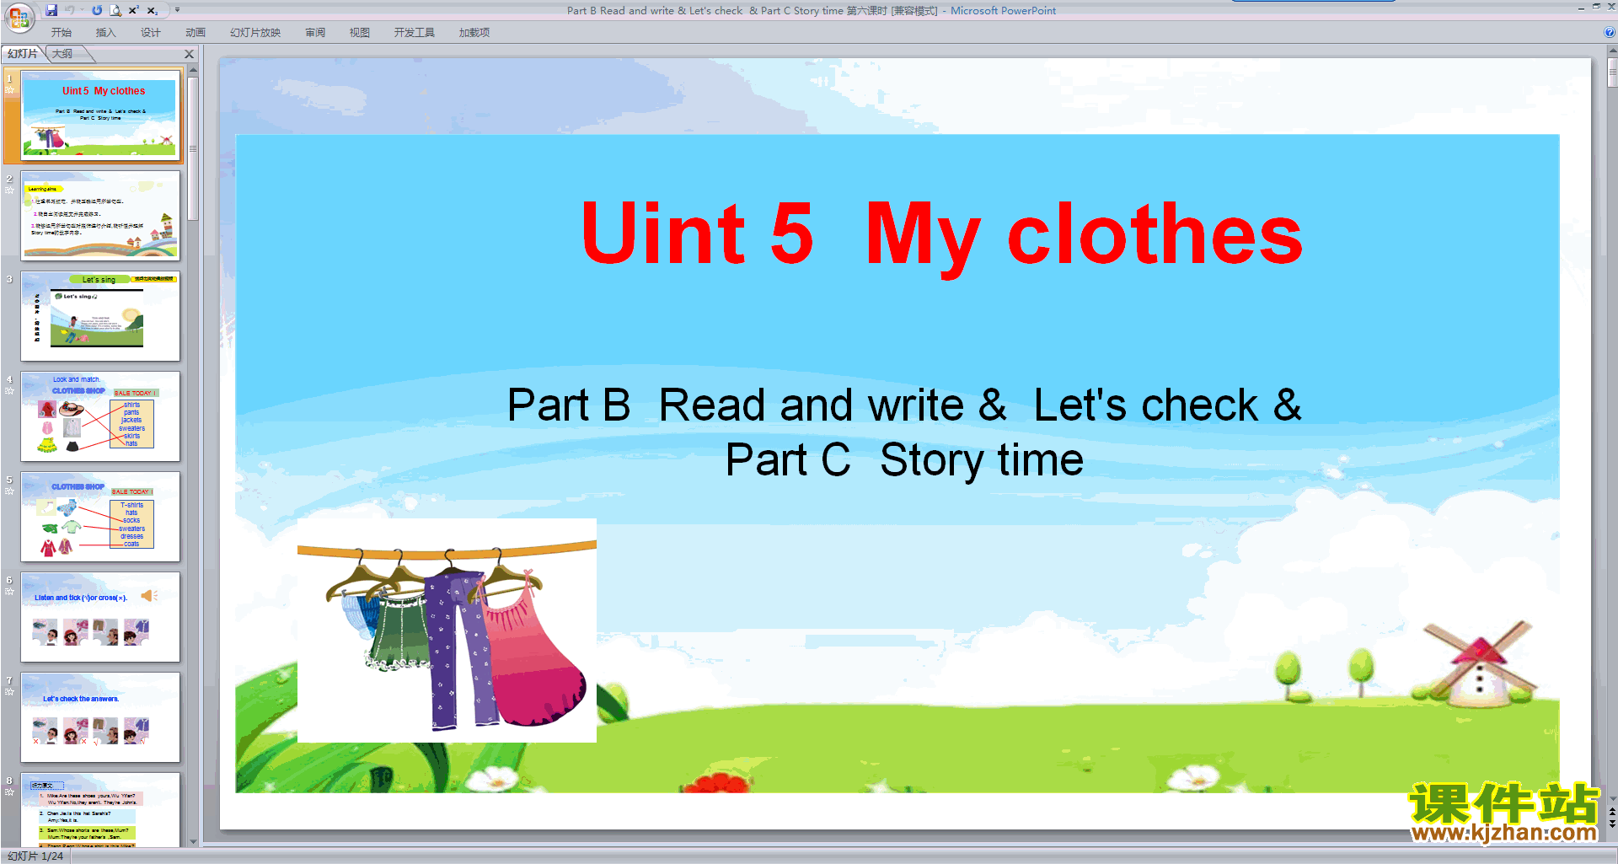This screenshot has width=1618, height=864.
Task: Expand Customize Quick Access Toolbar dropdown
Action: [177, 10]
